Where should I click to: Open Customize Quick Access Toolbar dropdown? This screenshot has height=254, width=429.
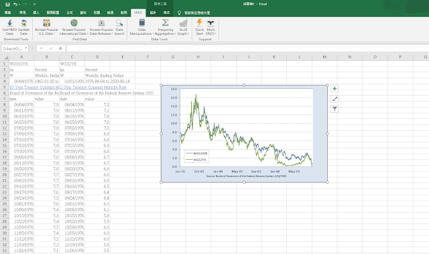point(34,5)
